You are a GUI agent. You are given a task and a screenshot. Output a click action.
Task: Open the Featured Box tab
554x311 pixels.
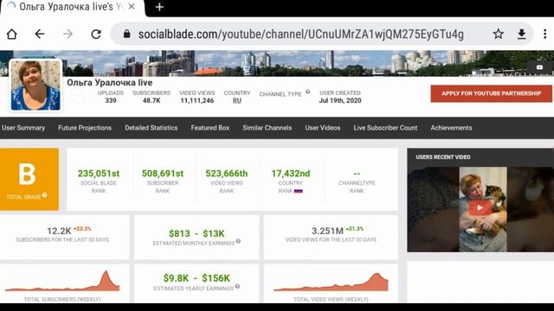coord(210,128)
